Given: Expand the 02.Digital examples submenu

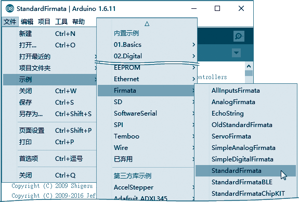Looking at the screenshot, I should [147, 56].
